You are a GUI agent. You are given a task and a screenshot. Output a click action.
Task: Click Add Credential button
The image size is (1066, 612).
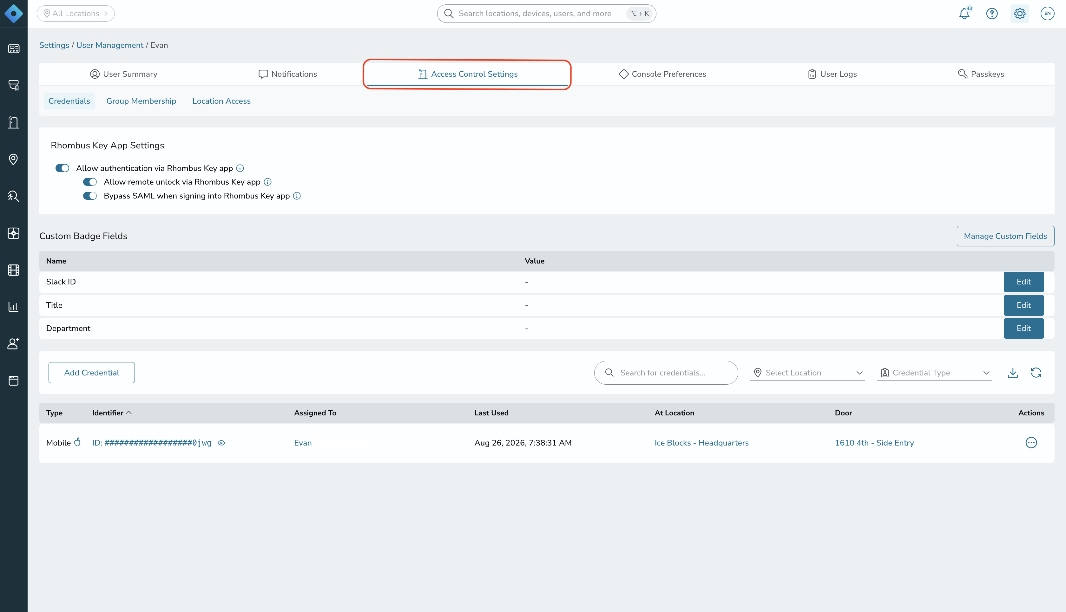[92, 373]
